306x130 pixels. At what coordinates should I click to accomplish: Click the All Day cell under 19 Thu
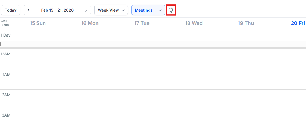[x=246, y=35]
